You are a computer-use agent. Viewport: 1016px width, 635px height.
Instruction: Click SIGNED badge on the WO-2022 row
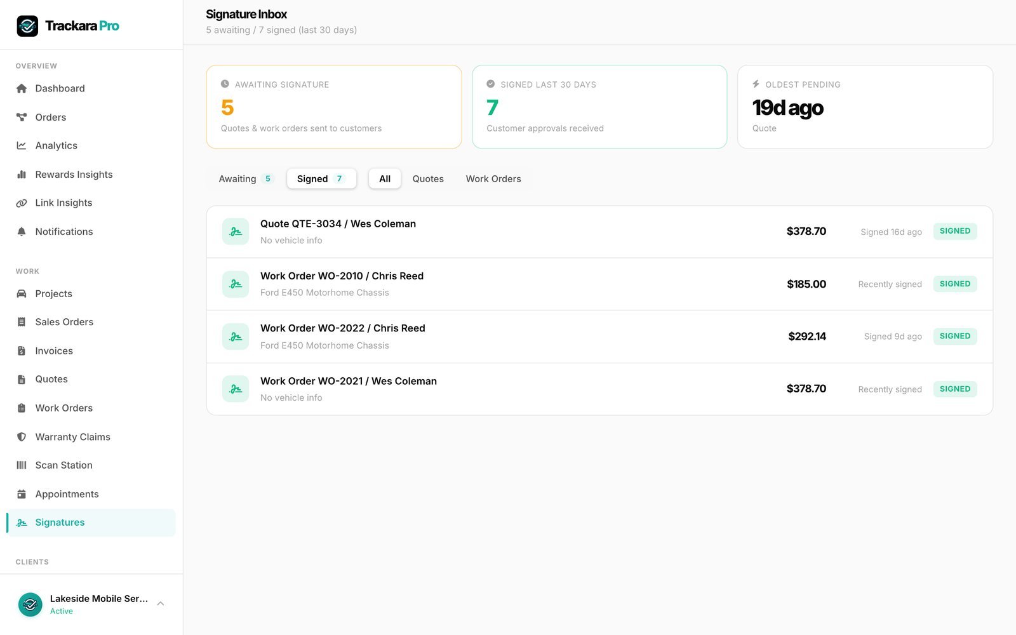955,337
